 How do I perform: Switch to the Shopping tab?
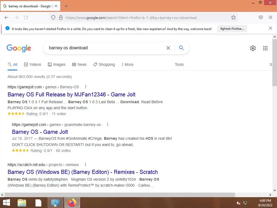tap(104, 64)
